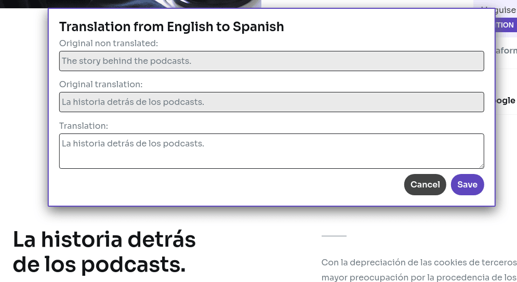
Task: Click the 'Original translation:' label
Action: point(101,84)
